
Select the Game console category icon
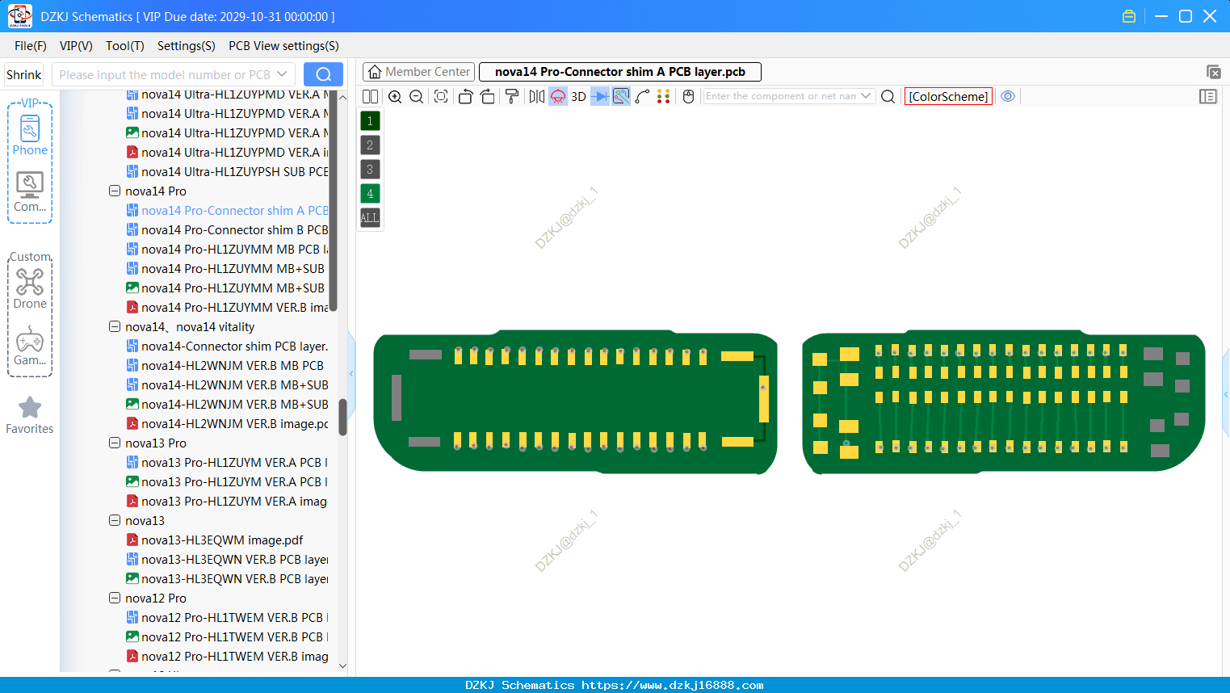pos(30,346)
